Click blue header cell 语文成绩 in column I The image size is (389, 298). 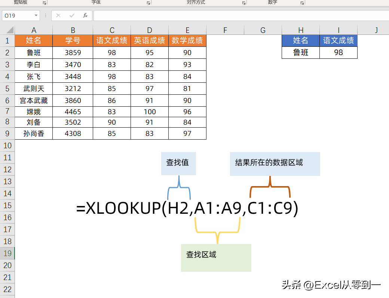click(339, 40)
